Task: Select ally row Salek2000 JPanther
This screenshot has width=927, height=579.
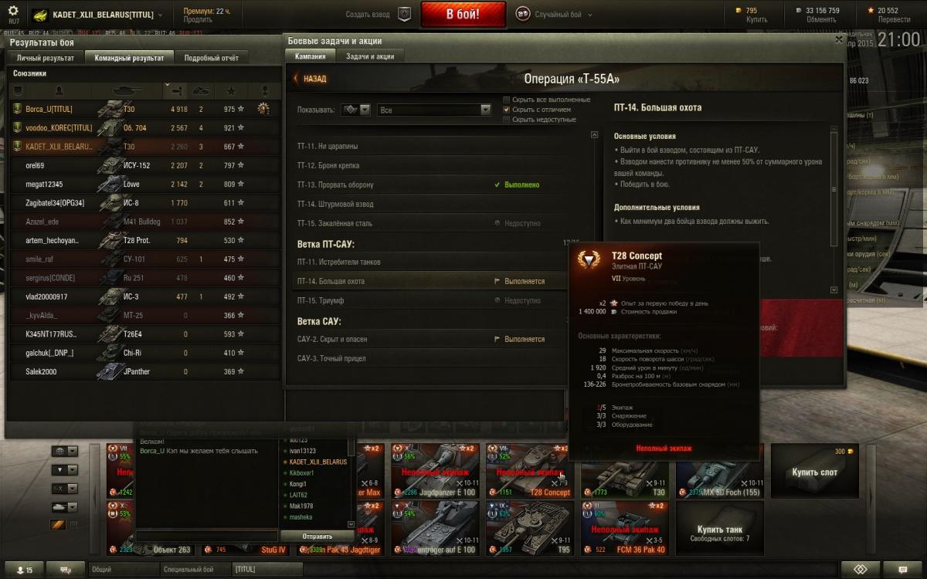Action: (144, 371)
